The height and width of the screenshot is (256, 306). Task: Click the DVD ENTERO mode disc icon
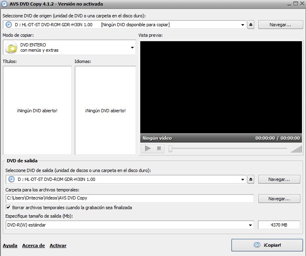coord(11,47)
